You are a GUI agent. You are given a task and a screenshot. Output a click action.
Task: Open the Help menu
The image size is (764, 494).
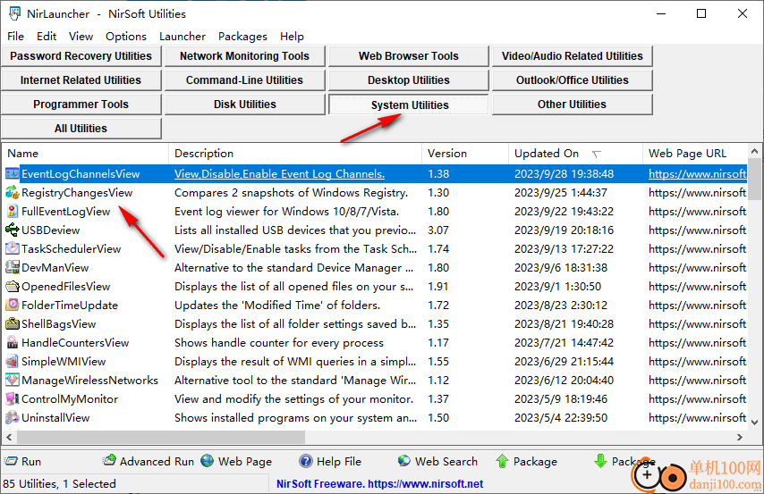(292, 37)
